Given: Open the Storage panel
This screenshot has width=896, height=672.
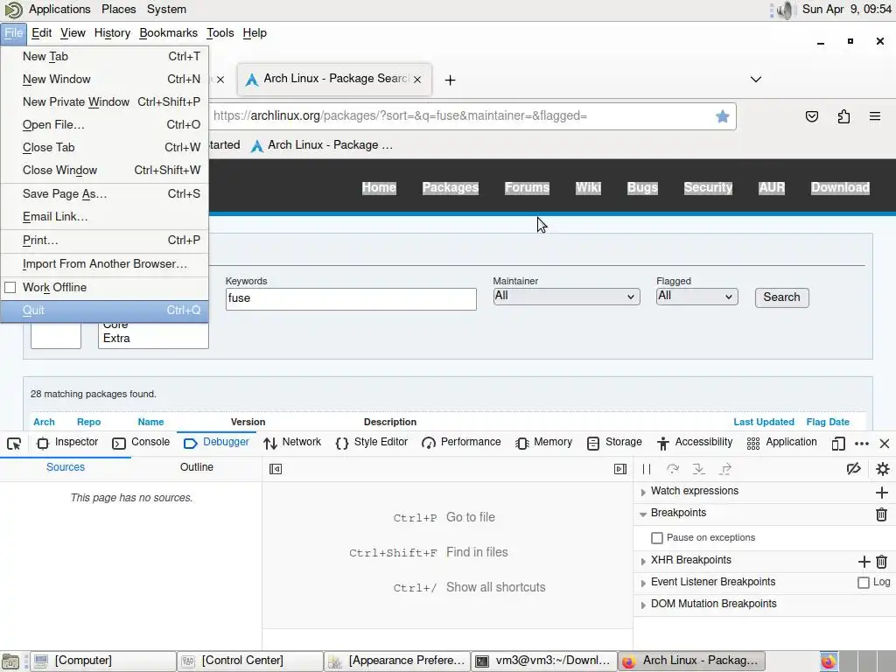Looking at the screenshot, I should click(x=614, y=442).
